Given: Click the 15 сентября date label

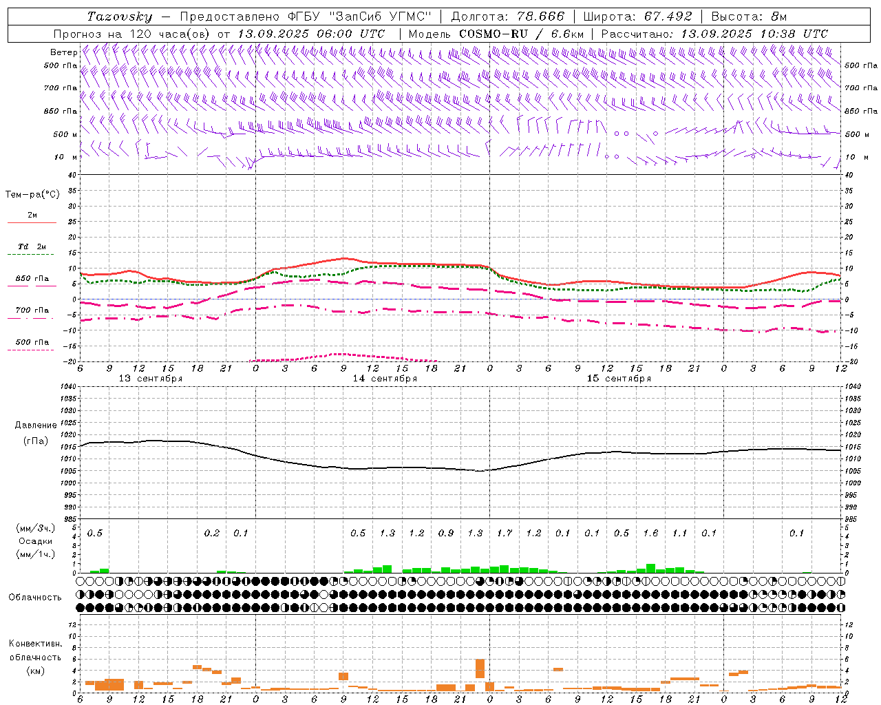Looking at the screenshot, I should [x=619, y=379].
